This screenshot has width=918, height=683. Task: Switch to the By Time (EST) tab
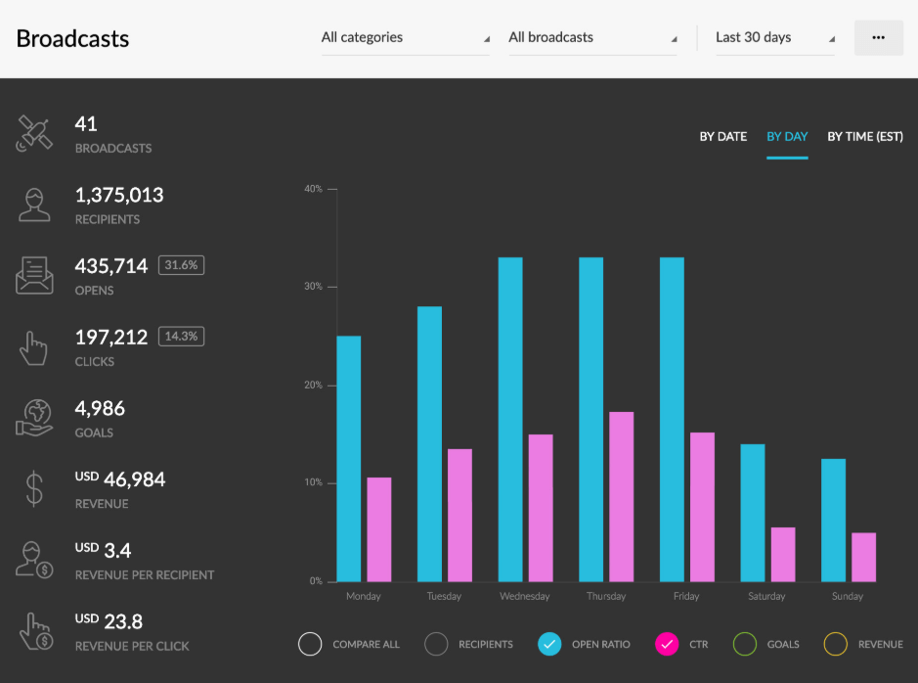pos(864,137)
